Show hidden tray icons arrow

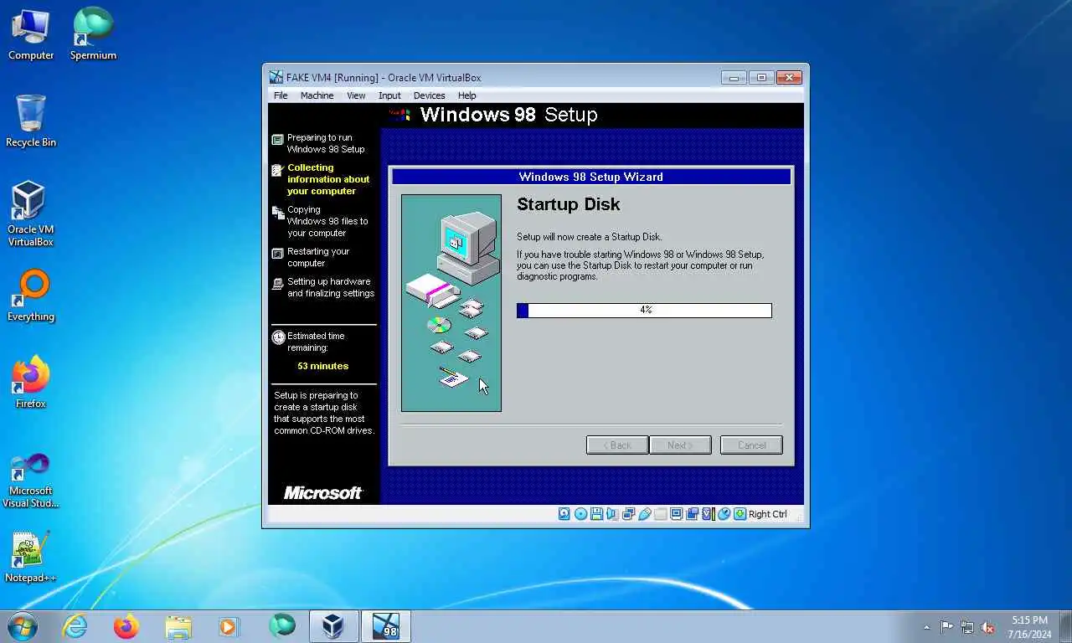tap(926, 627)
